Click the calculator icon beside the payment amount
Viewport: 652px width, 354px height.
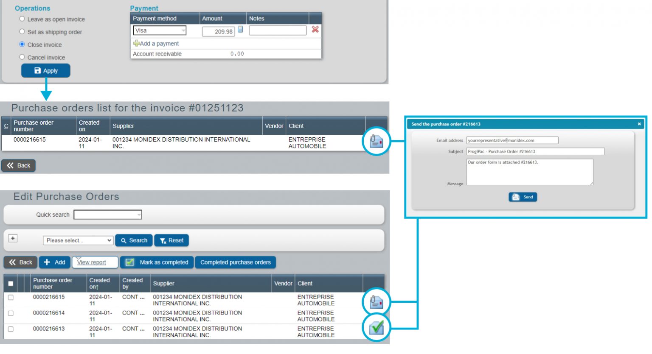[x=240, y=29]
